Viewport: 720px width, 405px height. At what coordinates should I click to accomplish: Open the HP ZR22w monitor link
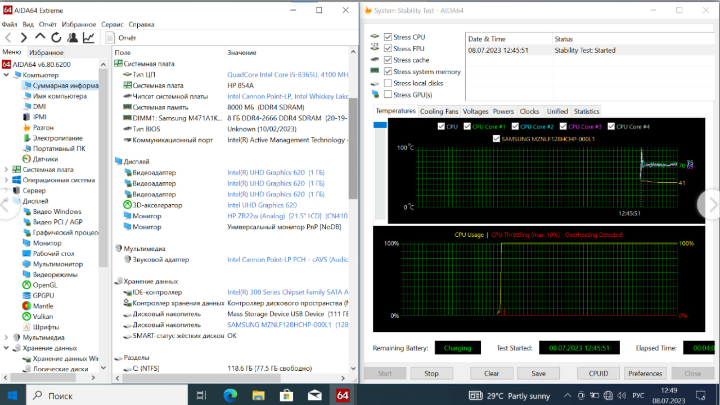[x=288, y=216]
